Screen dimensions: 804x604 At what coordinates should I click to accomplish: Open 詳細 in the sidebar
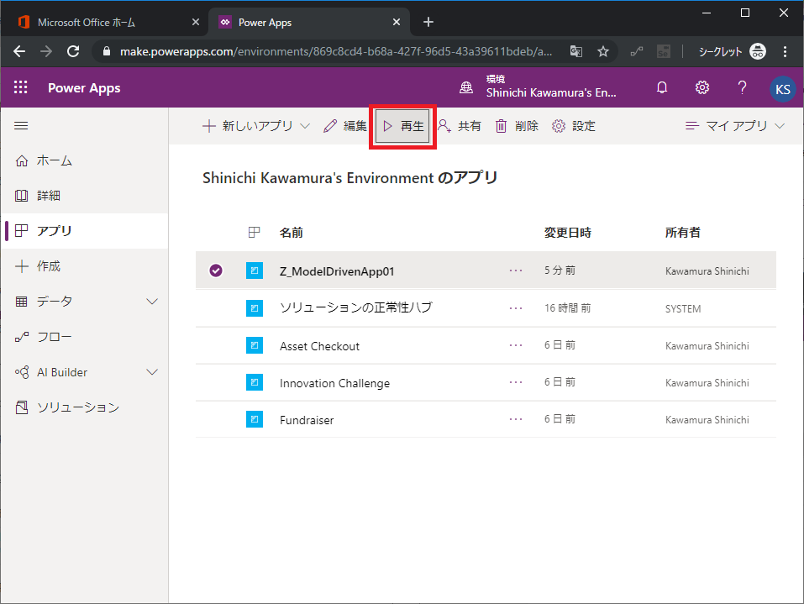(x=85, y=196)
